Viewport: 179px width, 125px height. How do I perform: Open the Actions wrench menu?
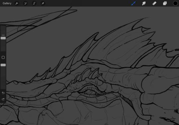point(17,3)
